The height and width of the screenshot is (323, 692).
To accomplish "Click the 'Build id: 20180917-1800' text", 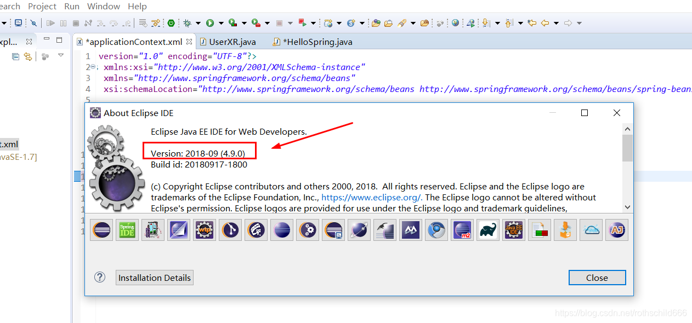I will tap(199, 164).
